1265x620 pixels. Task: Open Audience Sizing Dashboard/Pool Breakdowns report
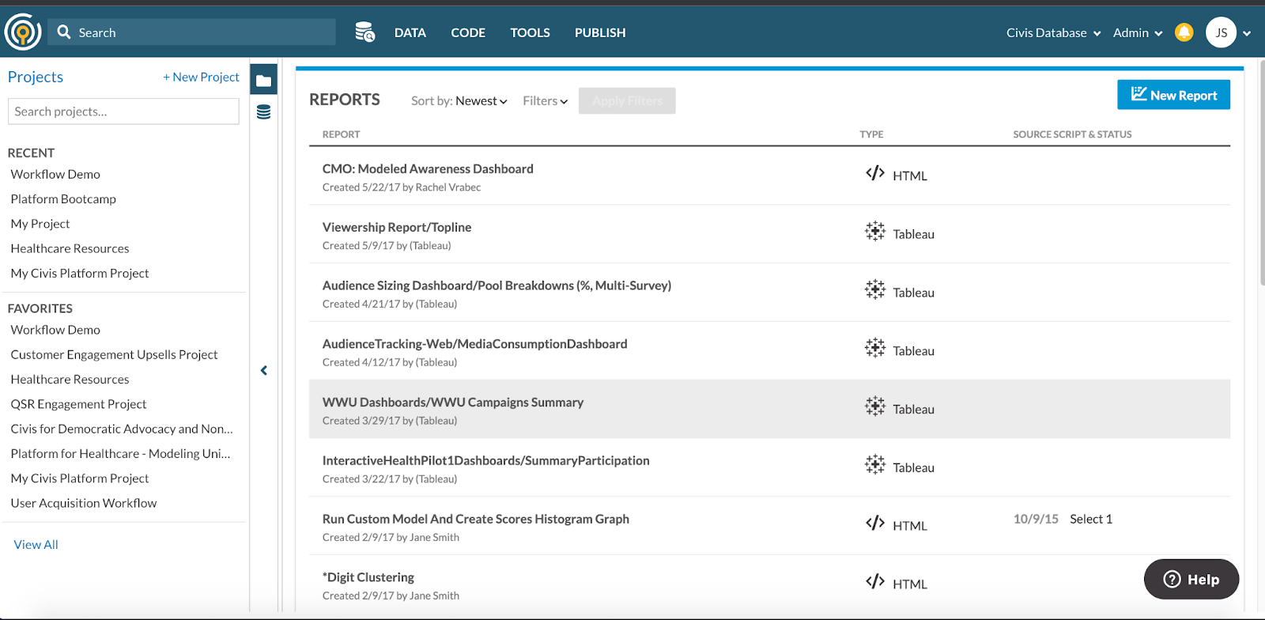click(x=497, y=286)
